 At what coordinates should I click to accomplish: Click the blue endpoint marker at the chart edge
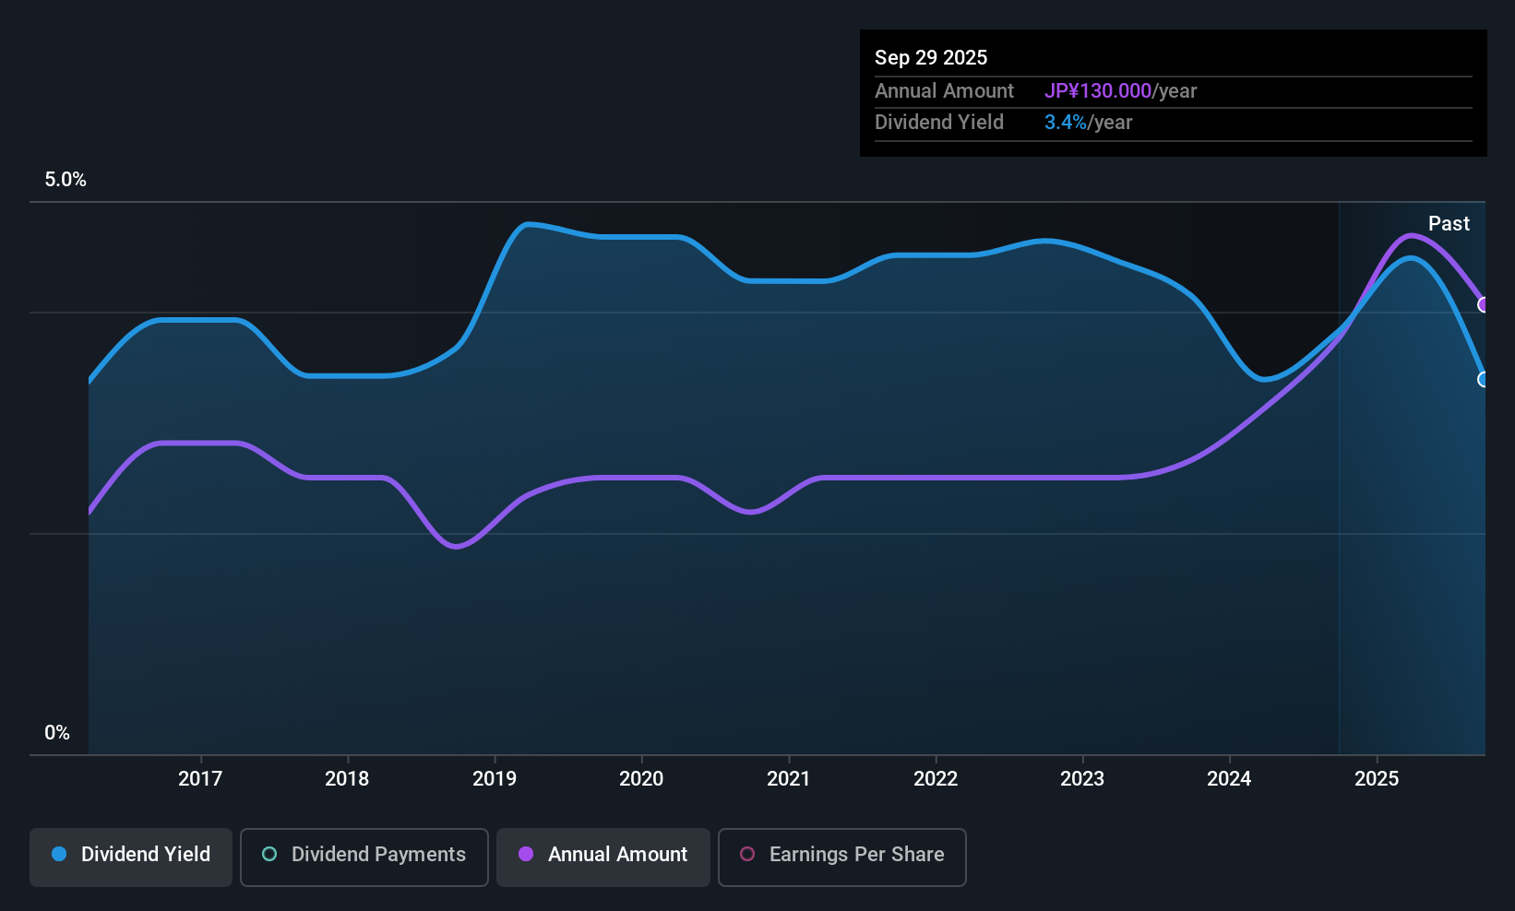1483,380
